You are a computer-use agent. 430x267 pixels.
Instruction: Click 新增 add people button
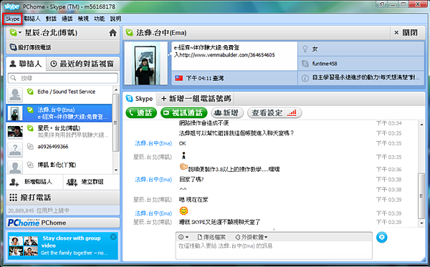tap(227, 113)
